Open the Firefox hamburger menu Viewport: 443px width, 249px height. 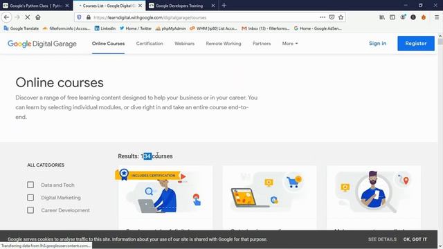click(x=437, y=17)
